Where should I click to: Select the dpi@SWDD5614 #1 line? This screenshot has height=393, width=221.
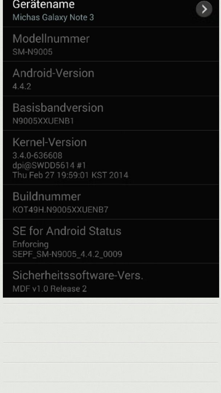click(49, 165)
